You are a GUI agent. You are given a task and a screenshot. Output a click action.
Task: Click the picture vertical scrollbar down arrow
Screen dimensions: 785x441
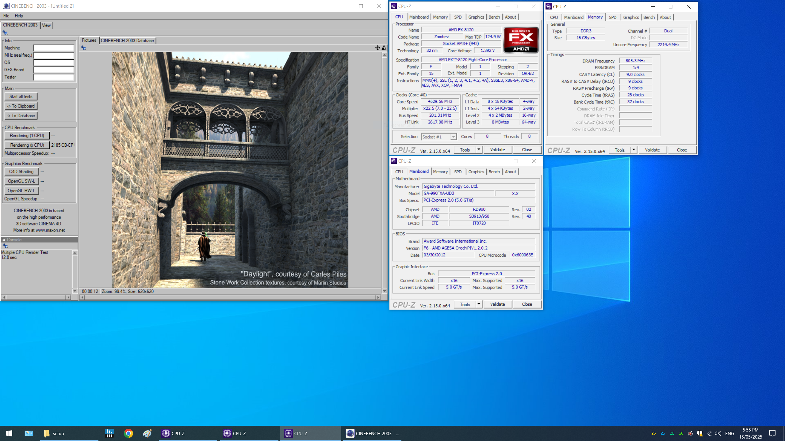click(x=384, y=291)
